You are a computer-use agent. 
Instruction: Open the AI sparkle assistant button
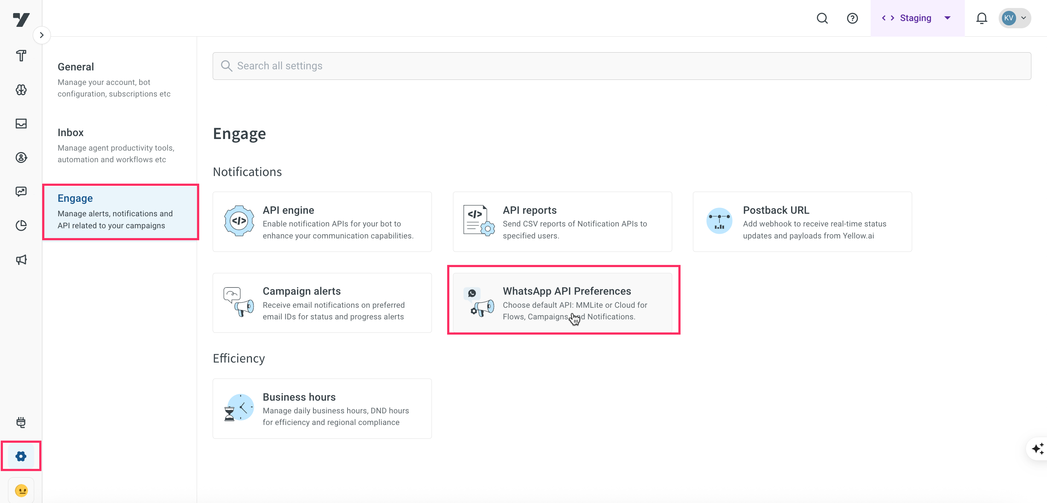tap(1038, 449)
